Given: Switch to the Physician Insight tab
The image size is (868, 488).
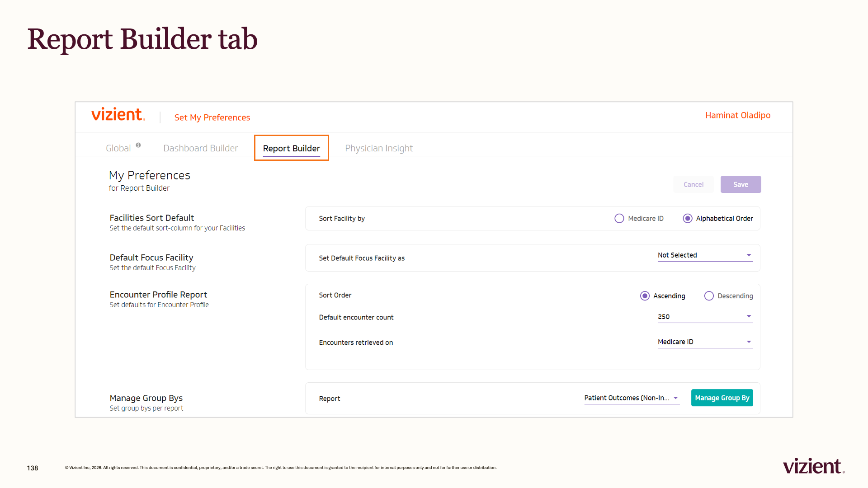Looking at the screenshot, I should 379,148.
